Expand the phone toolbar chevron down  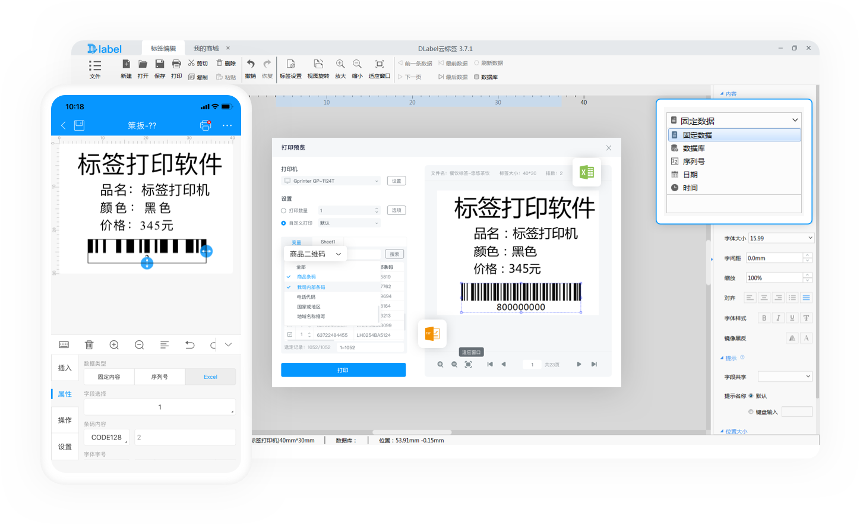click(229, 344)
